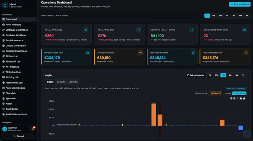Click the AI Patch Lab icon

pos(3,56)
